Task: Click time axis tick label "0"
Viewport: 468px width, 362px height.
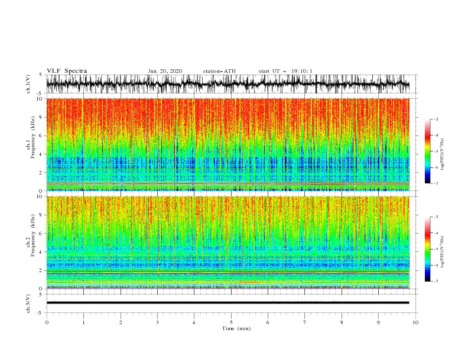Action: (47, 322)
